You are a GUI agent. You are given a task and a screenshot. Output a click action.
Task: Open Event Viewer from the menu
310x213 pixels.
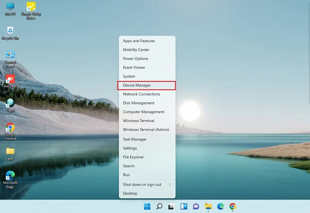pyautogui.click(x=147, y=67)
